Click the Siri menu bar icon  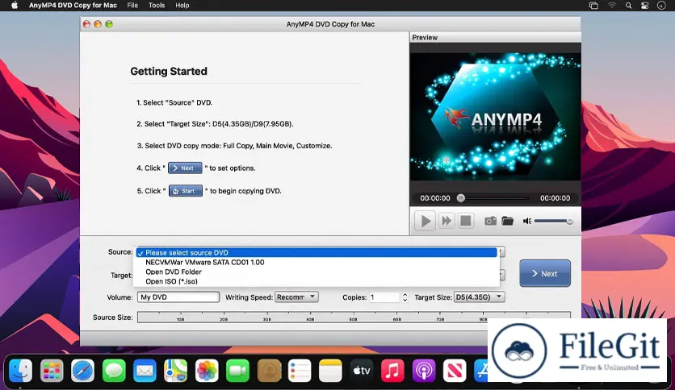click(661, 6)
